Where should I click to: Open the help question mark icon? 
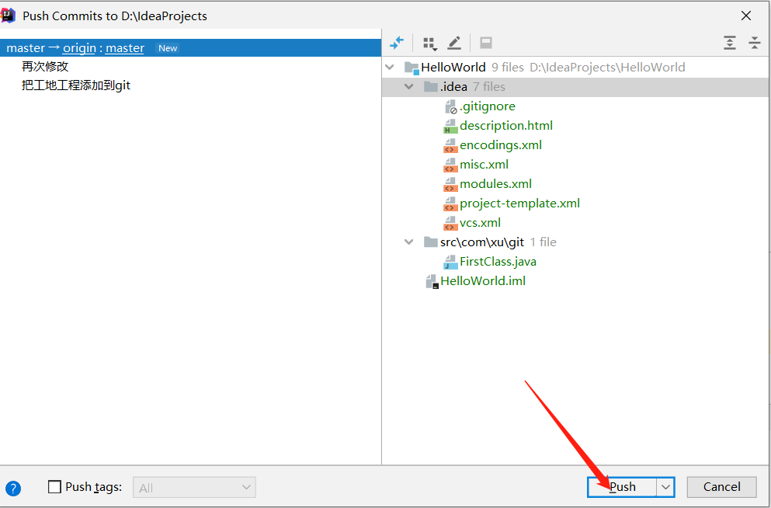[x=13, y=489]
